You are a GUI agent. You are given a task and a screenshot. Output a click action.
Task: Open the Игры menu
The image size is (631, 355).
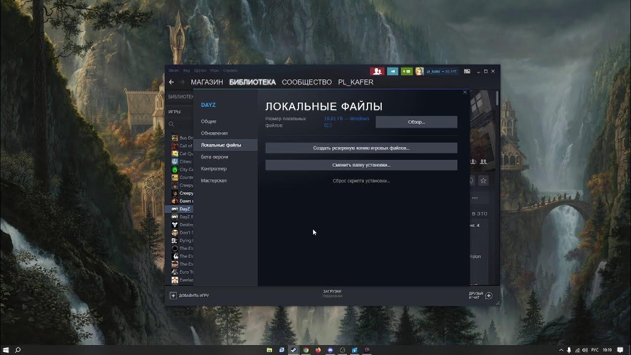tap(214, 71)
